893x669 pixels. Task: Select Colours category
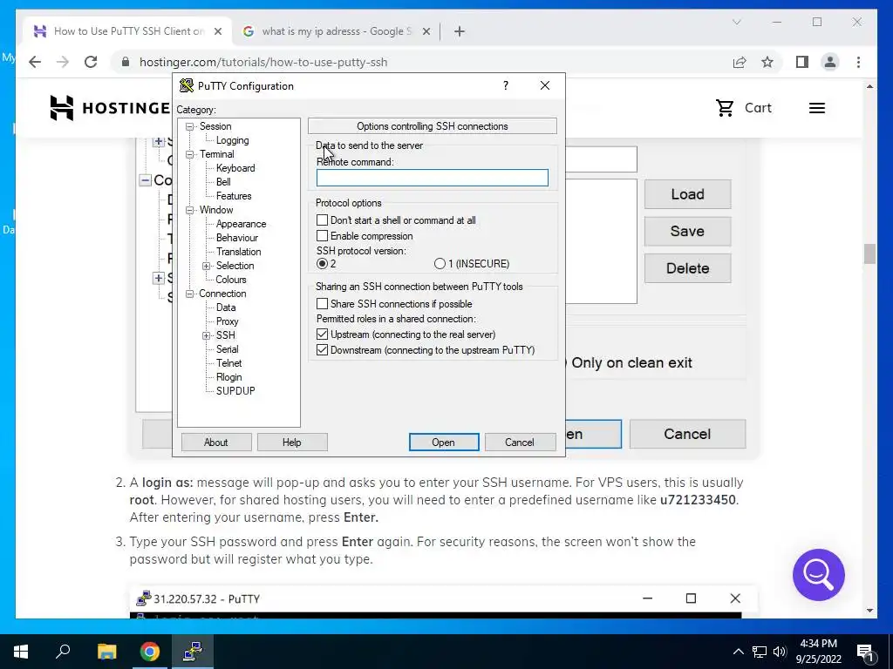pyautogui.click(x=230, y=280)
